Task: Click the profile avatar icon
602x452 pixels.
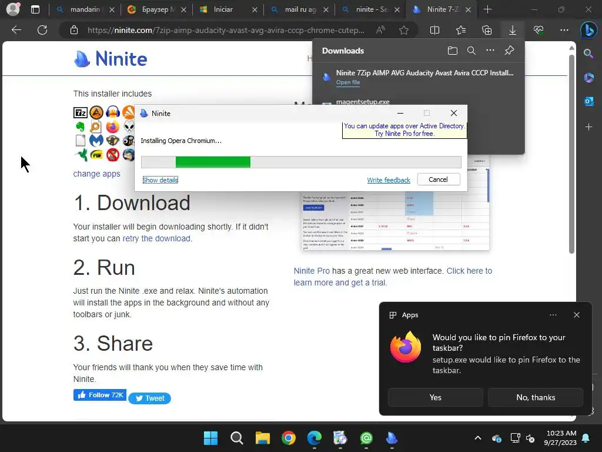Action: pyautogui.click(x=13, y=9)
